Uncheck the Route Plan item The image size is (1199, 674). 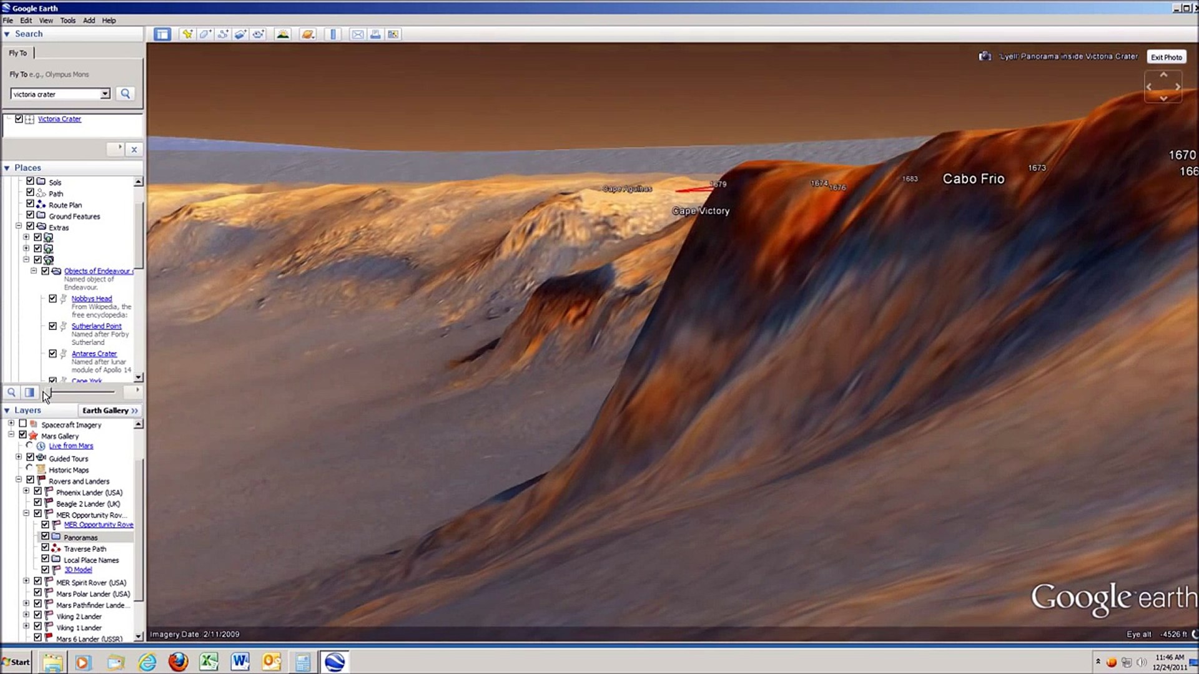[x=30, y=205]
